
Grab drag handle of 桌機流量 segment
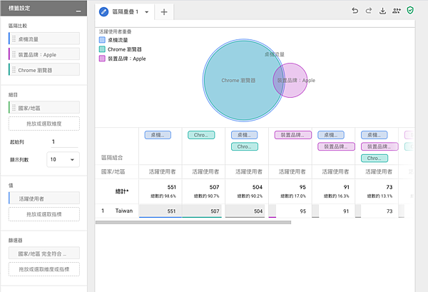point(14,39)
